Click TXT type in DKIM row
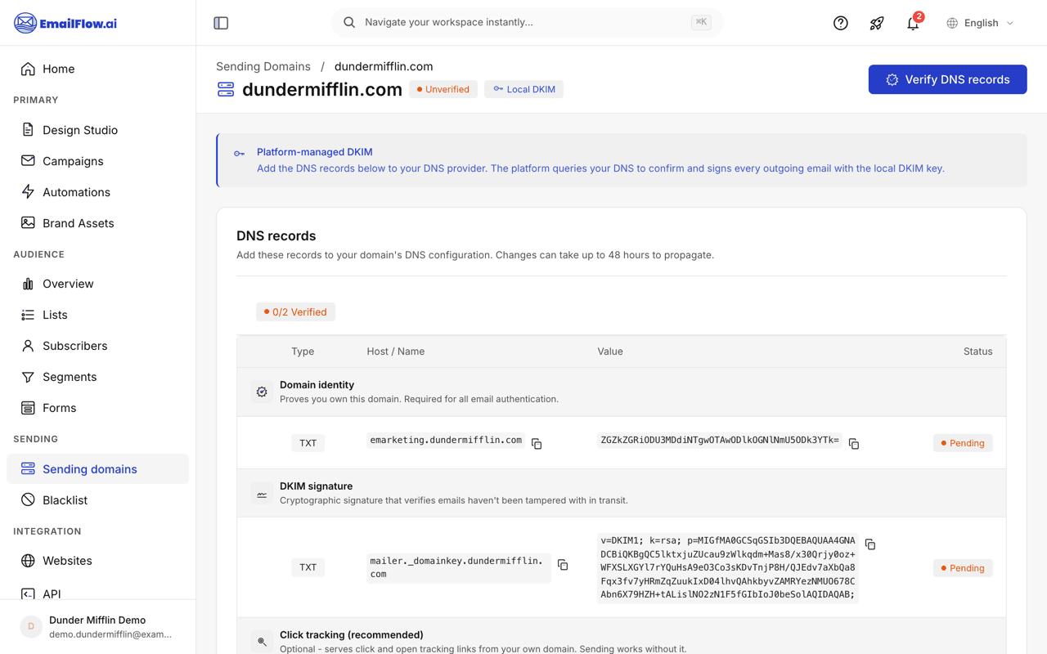 tap(308, 567)
